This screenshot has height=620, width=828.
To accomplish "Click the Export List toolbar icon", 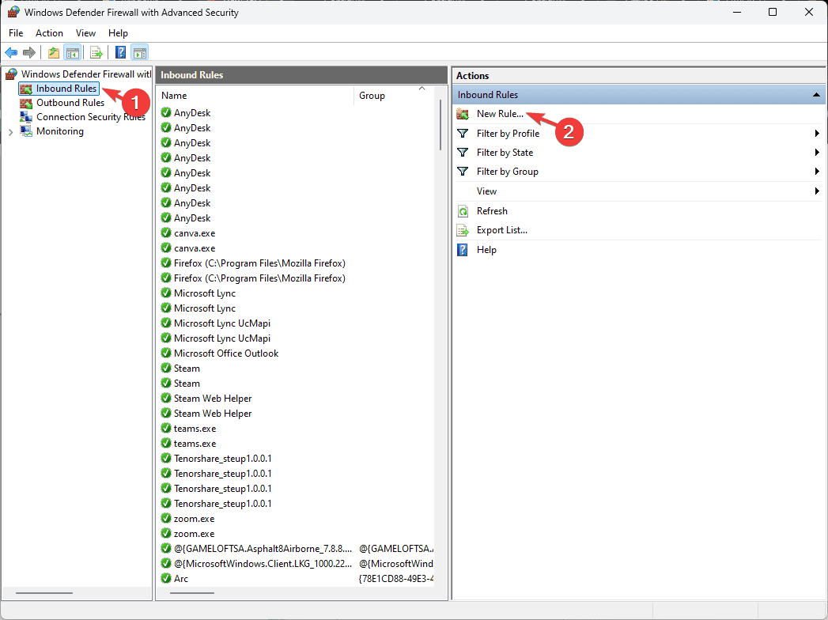I will pos(96,52).
